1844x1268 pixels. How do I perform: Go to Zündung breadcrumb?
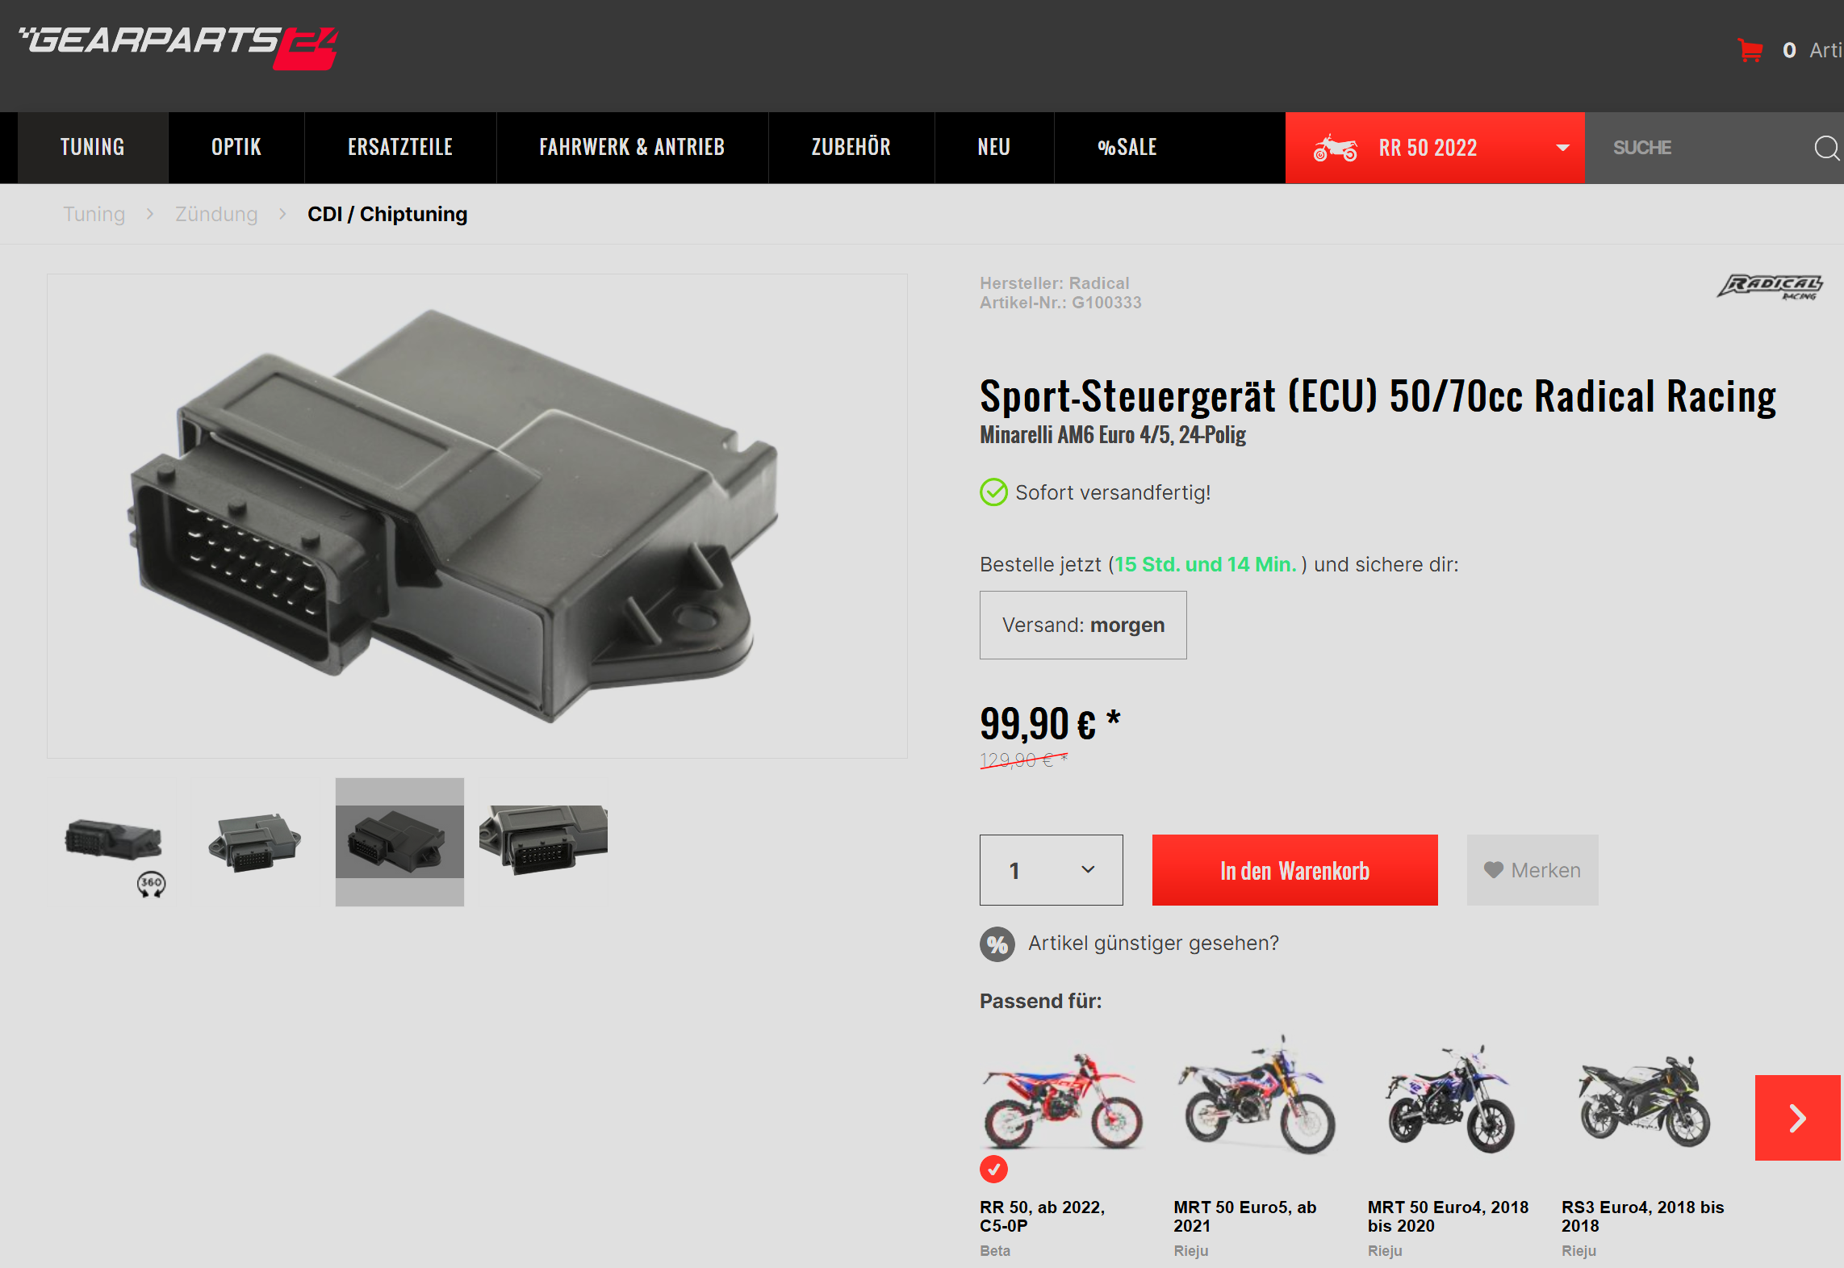click(216, 214)
